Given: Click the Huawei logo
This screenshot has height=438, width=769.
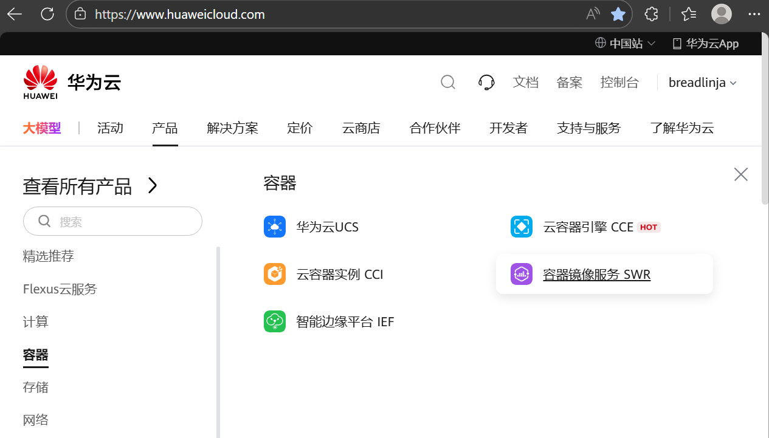Looking at the screenshot, I should [40, 82].
